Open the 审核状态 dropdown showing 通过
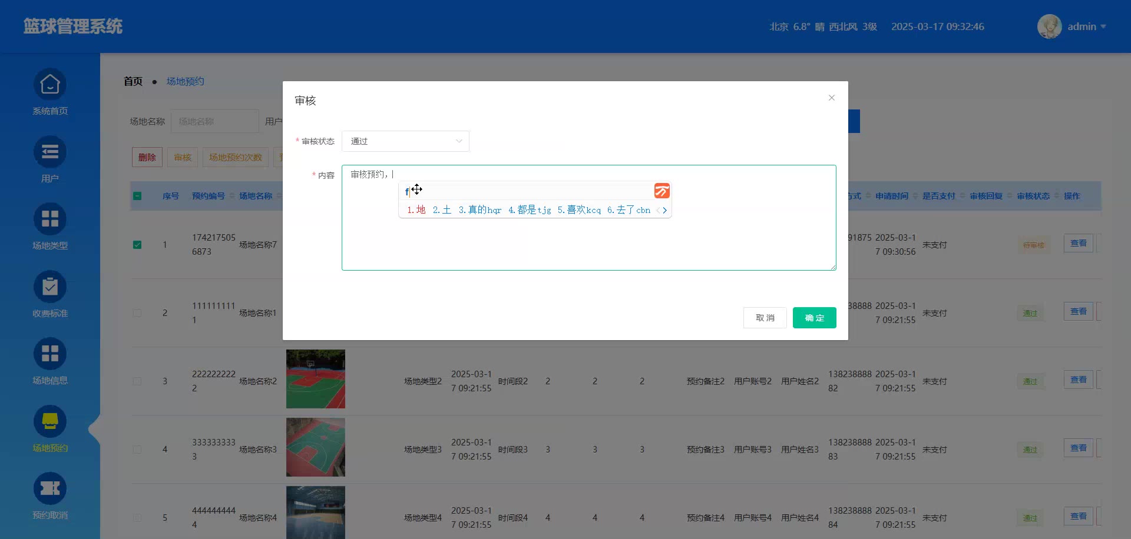1131x539 pixels. coord(405,141)
